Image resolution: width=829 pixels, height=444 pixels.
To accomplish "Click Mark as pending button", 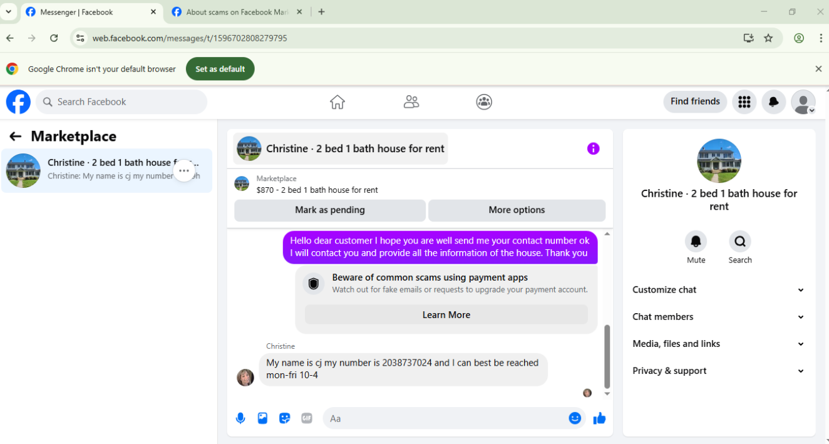I will tap(330, 210).
